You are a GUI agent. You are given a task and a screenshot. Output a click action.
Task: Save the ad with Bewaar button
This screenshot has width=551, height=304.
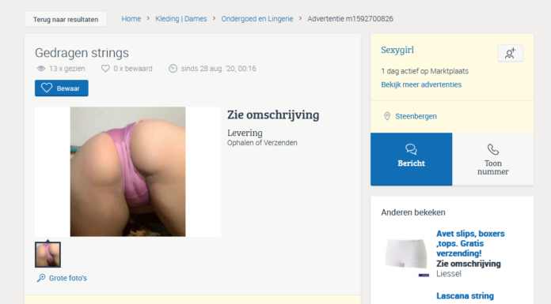[62, 88]
